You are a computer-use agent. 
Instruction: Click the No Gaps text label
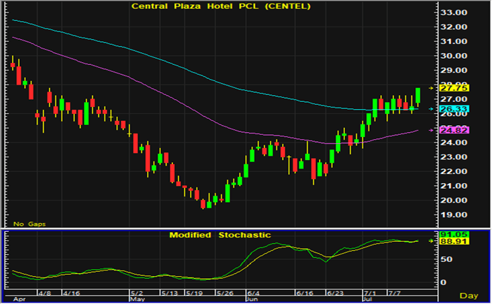(x=27, y=224)
